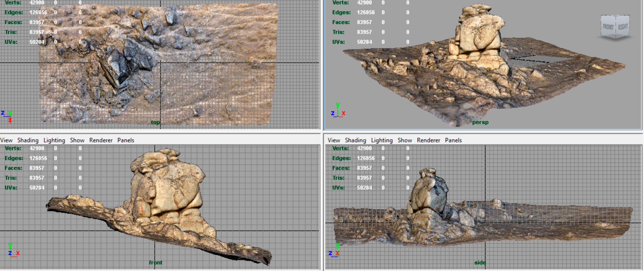Click 'Faces:' HUD label in the top view
Viewport: 644px width, 271px height.
point(13,22)
